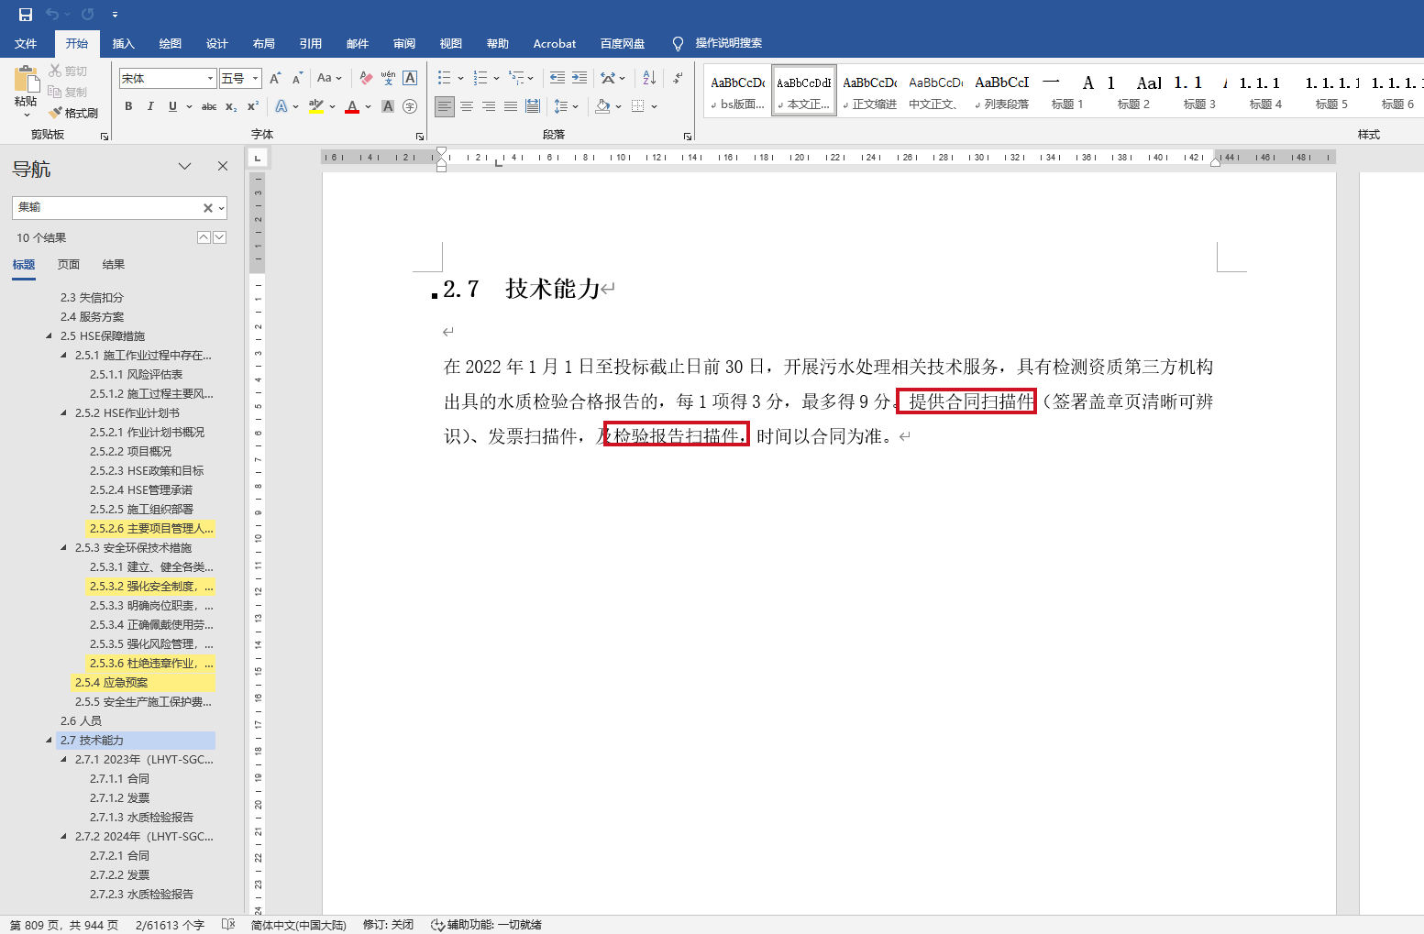Apply the 列表段落 style
The image size is (1424, 934).
point(1002,92)
